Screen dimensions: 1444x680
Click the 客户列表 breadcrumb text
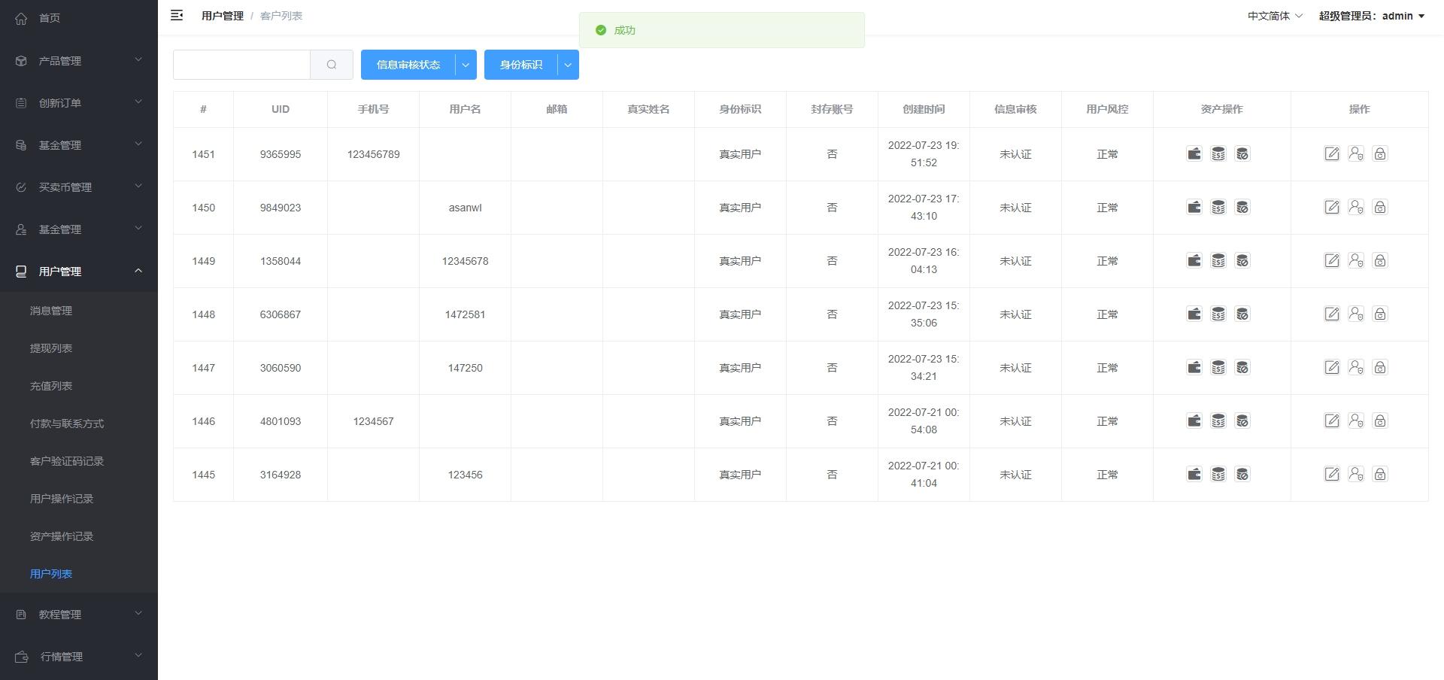pos(281,16)
